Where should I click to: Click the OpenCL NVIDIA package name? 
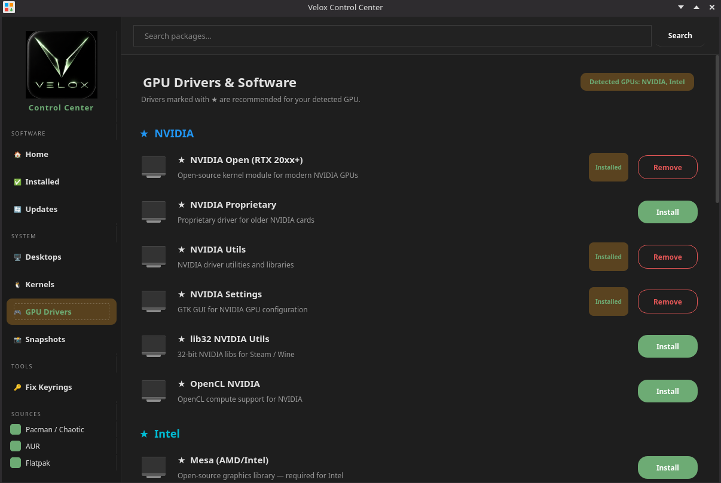pos(225,384)
